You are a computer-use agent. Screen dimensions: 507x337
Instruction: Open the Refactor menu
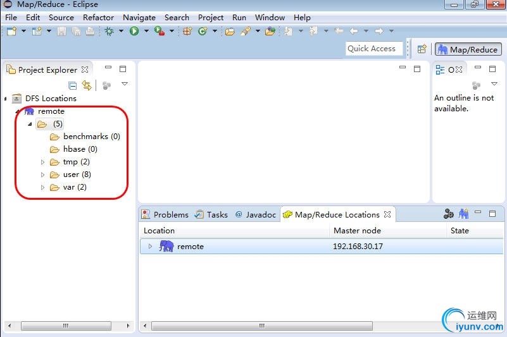click(x=98, y=18)
